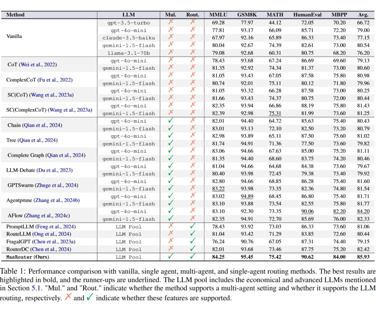Click the MATH value 44.12
The width and height of the screenshot is (376, 310).
[275, 23]
